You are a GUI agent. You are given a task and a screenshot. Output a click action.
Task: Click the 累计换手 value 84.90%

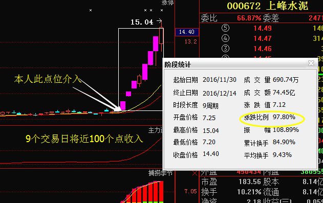pos(284,142)
